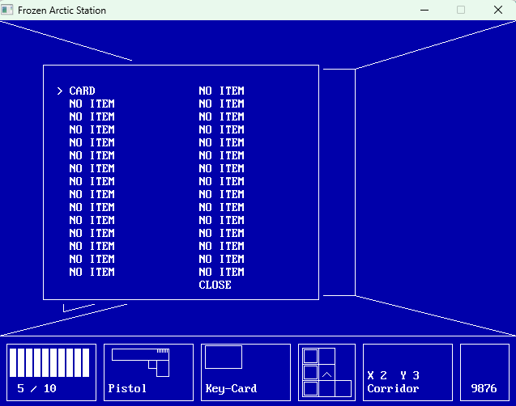Viewport: 516px width, 406px height.
Task: Click the 5 / 10 health readout
Action: pos(36,388)
